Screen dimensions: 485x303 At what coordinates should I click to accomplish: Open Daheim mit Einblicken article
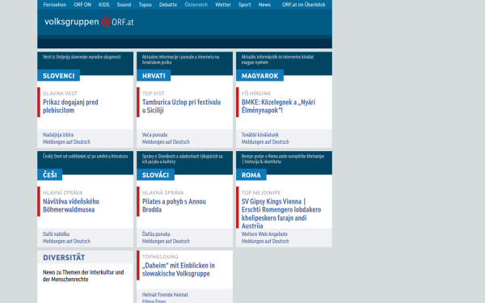(x=179, y=269)
